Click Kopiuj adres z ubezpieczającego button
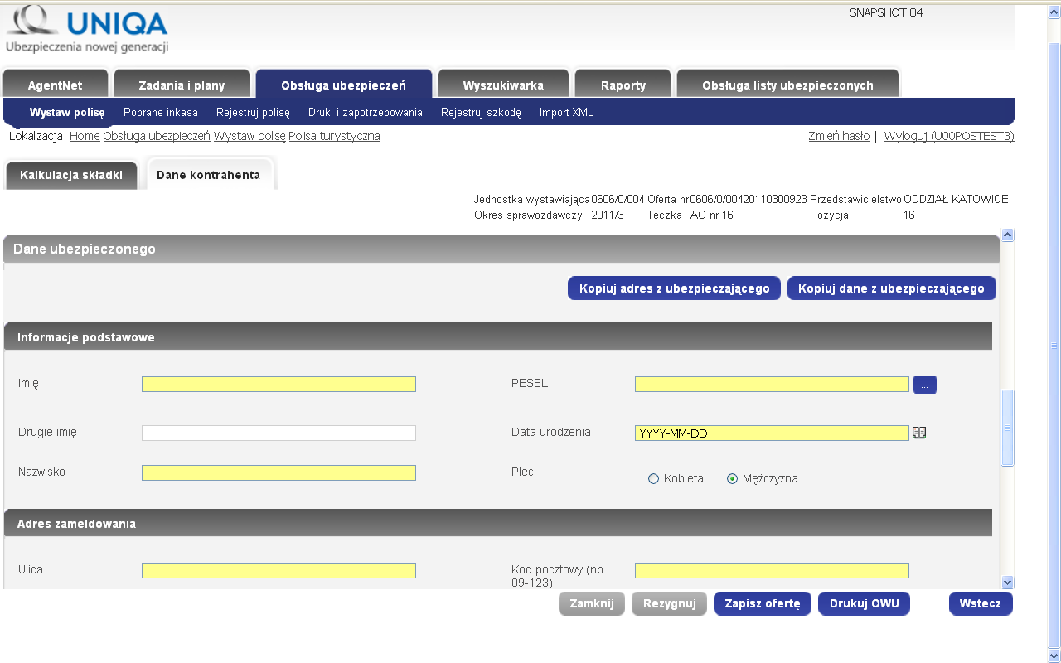Image resolution: width=1061 pixels, height=663 pixels. [x=674, y=288]
